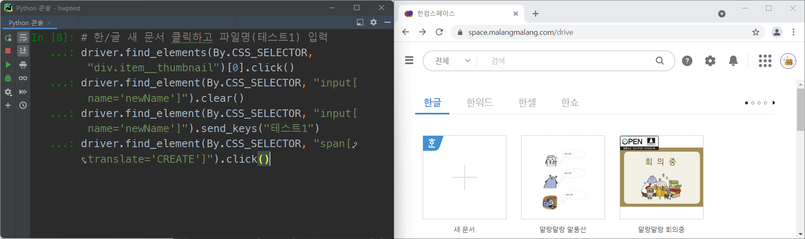
Task: Open the user account avatar
Action: coord(788,61)
